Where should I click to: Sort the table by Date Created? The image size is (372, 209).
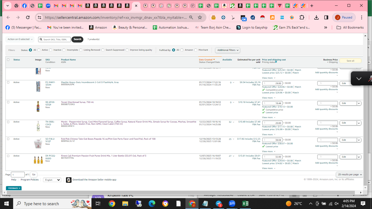click(207, 60)
